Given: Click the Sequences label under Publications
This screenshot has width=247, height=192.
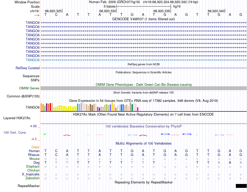Looking at the screenshot, I should 31,76.
